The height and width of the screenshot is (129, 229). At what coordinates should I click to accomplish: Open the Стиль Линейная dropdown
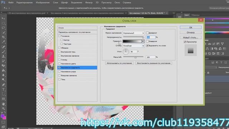[x=133, y=46]
